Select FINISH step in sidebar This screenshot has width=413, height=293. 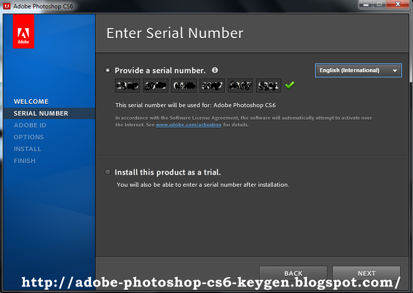tap(24, 161)
